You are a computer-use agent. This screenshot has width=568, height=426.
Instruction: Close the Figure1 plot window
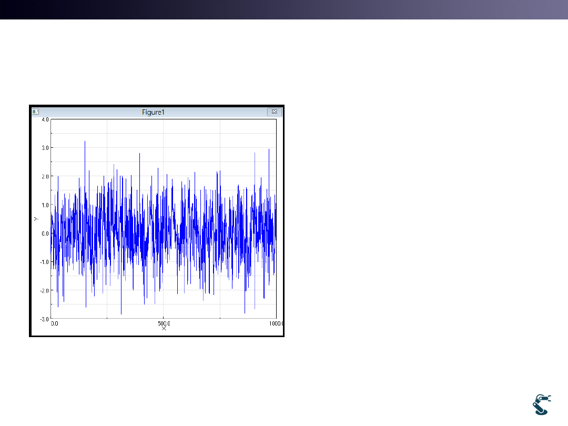(274, 111)
